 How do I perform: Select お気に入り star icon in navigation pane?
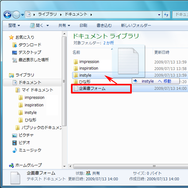(x=11, y=37)
